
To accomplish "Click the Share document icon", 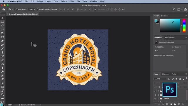I will tap(185, 9).
